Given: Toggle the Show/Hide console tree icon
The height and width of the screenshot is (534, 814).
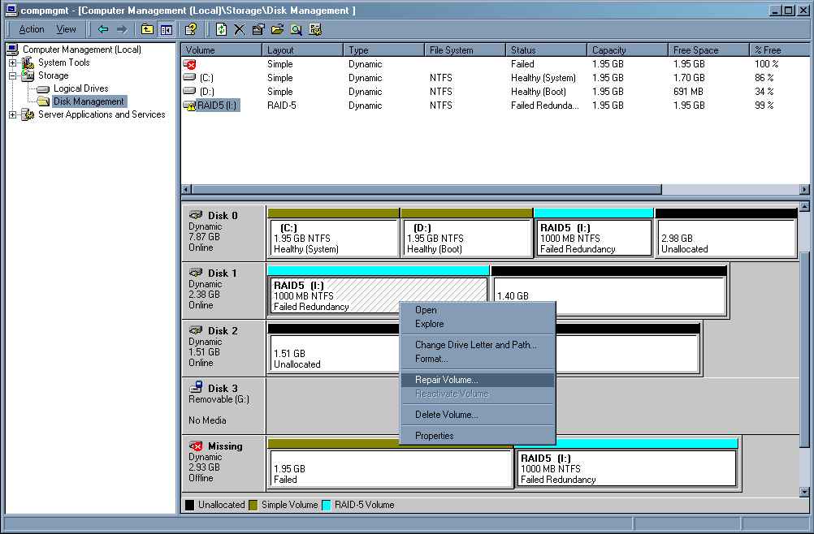Looking at the screenshot, I should click(x=166, y=29).
